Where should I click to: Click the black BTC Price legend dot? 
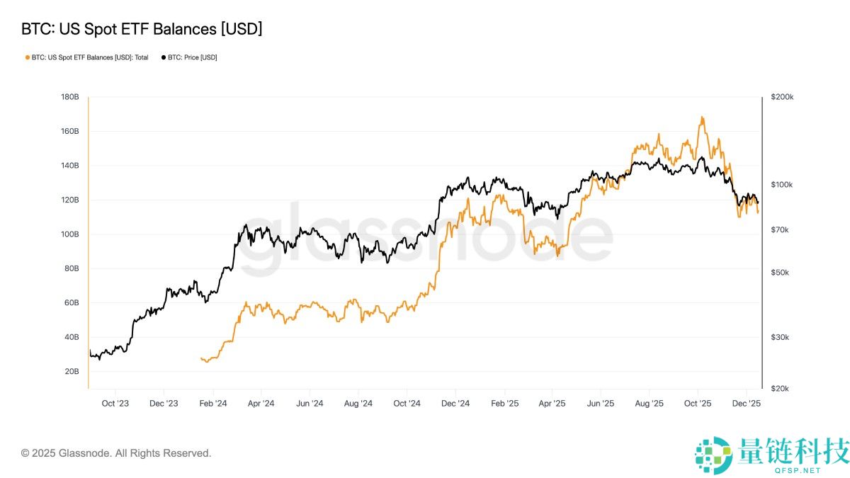[x=164, y=57]
